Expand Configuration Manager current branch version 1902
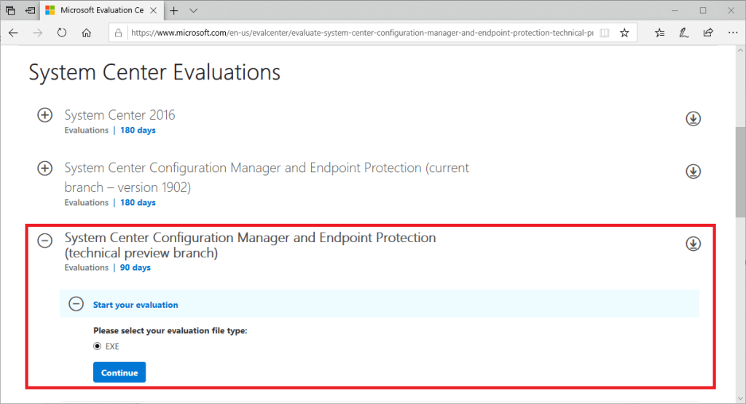 [45, 168]
